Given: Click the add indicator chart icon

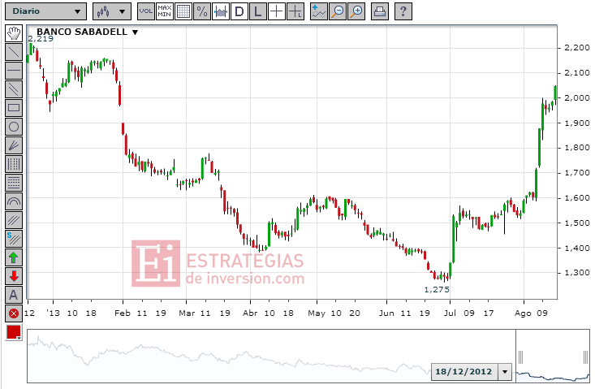Looking at the screenshot, I should (x=319, y=11).
